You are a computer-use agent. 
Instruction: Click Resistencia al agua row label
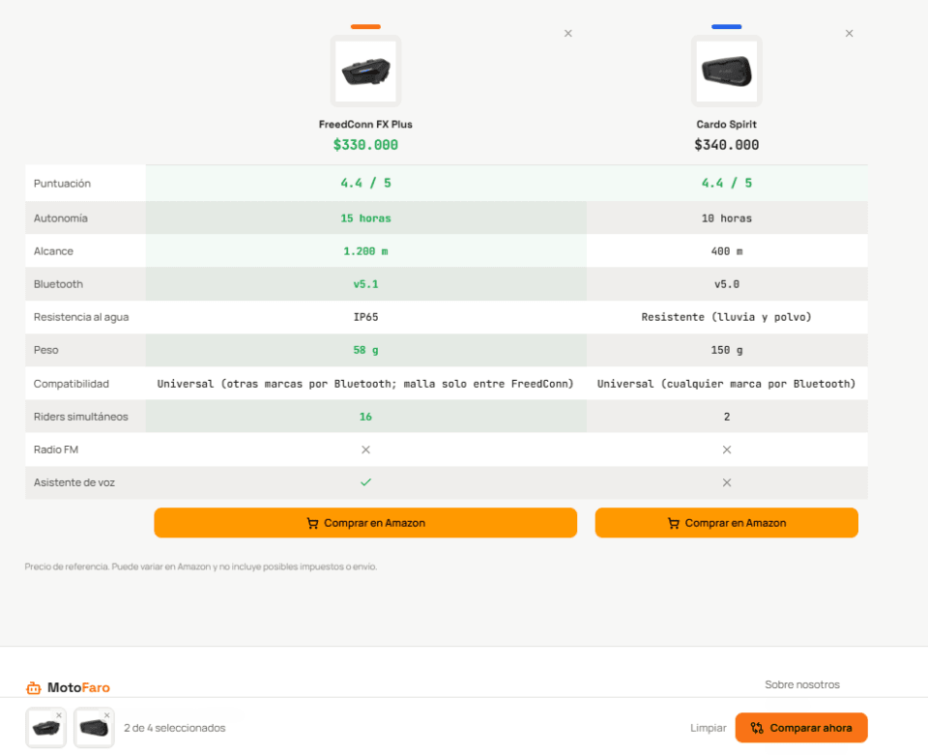tap(81, 317)
